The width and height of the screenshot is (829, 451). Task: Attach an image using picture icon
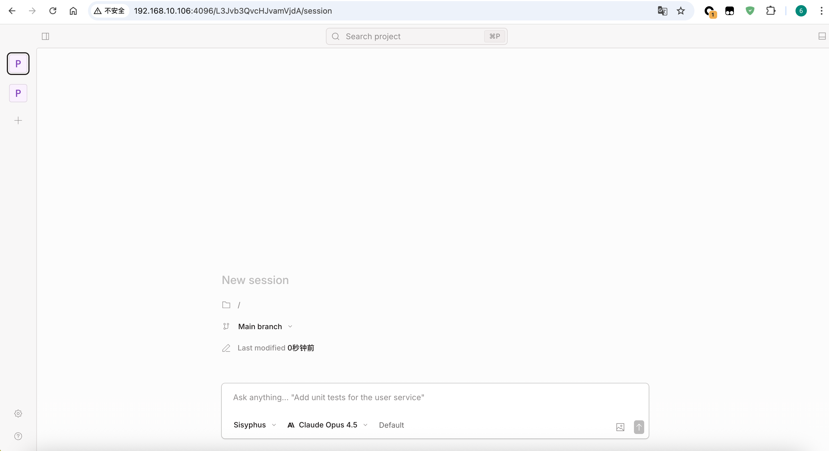620,427
